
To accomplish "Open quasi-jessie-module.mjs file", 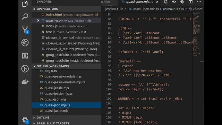I will pyautogui.click(x=66, y=76).
